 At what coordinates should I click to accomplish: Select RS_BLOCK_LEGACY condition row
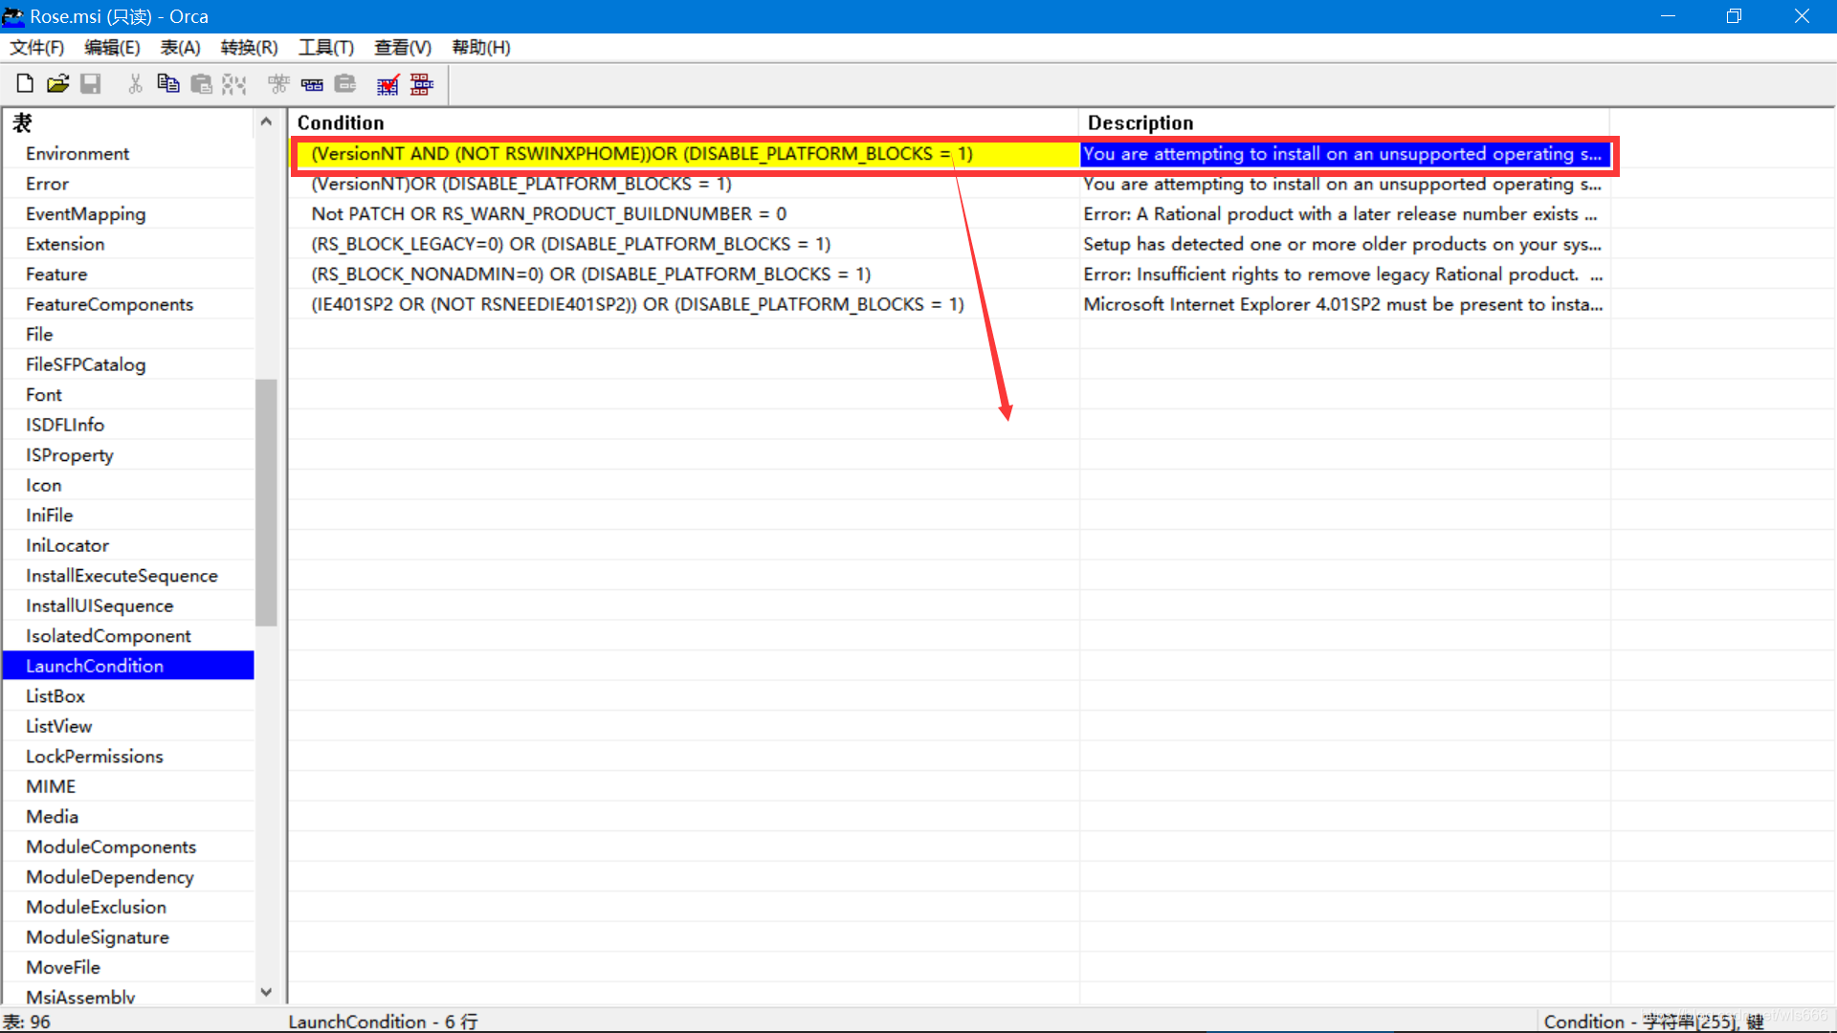(x=570, y=244)
